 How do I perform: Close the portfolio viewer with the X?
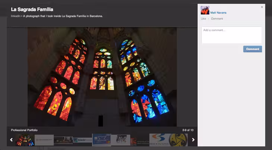point(262,7)
